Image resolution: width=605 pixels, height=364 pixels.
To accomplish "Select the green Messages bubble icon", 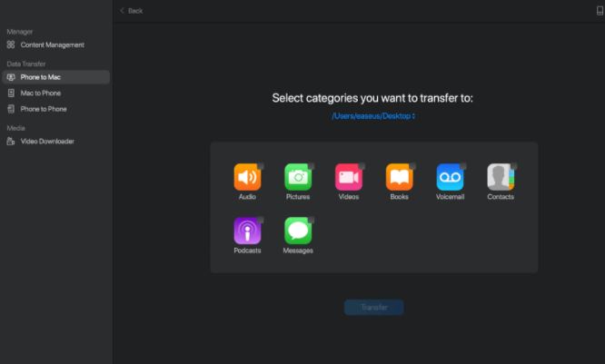I will tap(297, 231).
